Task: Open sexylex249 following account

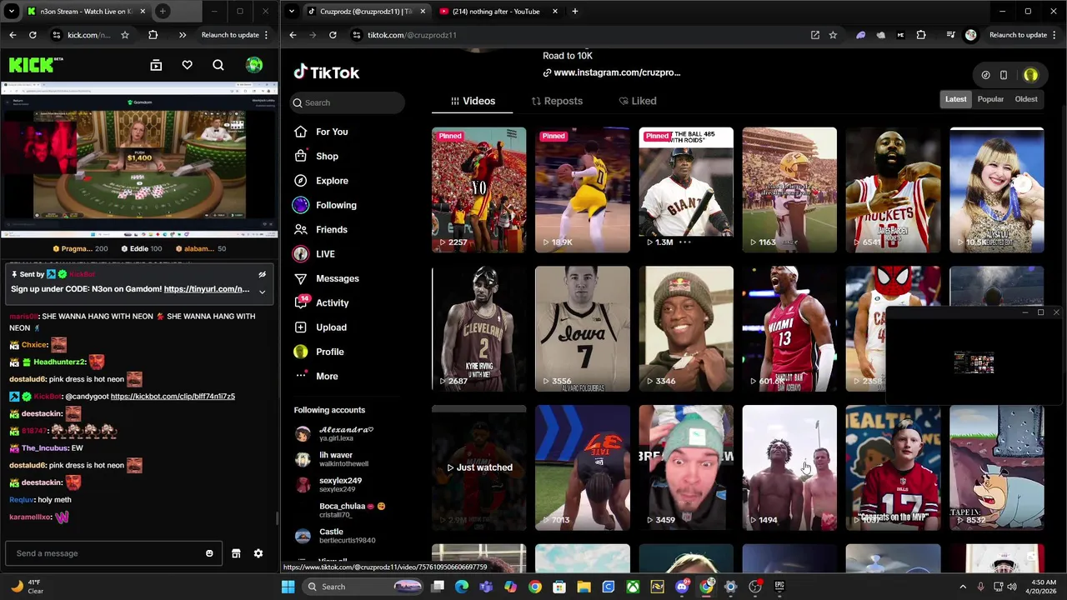Action: [329, 484]
